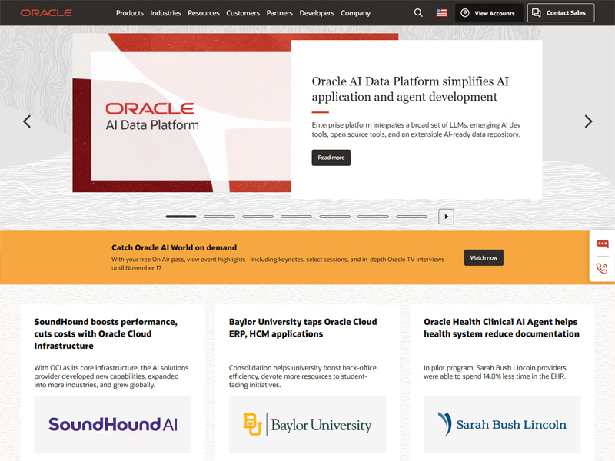Click the Company menu item
The height and width of the screenshot is (461, 615).
coord(355,13)
